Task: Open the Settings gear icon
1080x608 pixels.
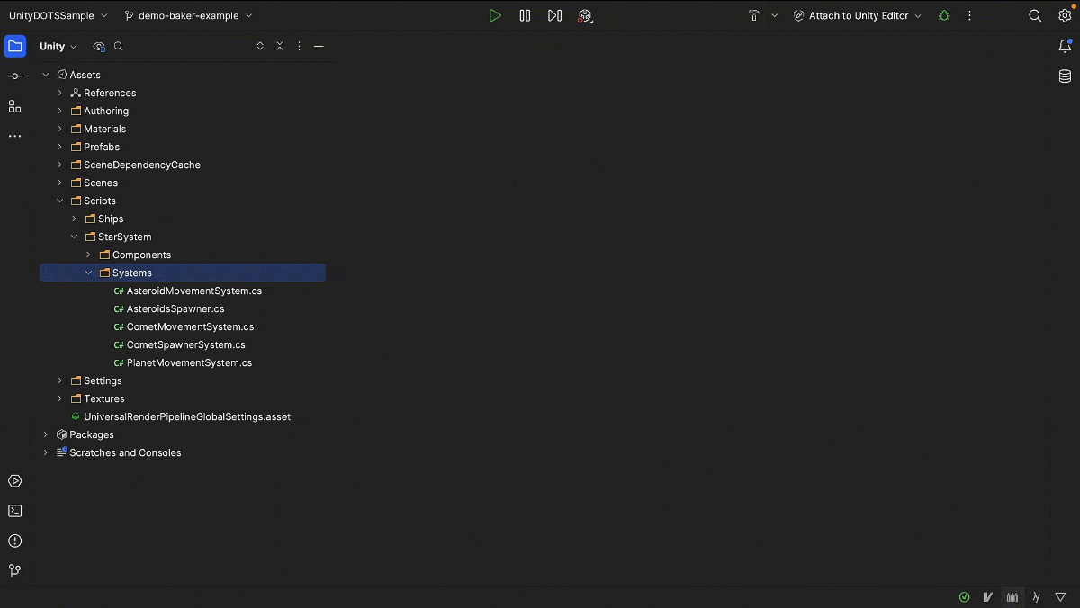Action: [1065, 15]
